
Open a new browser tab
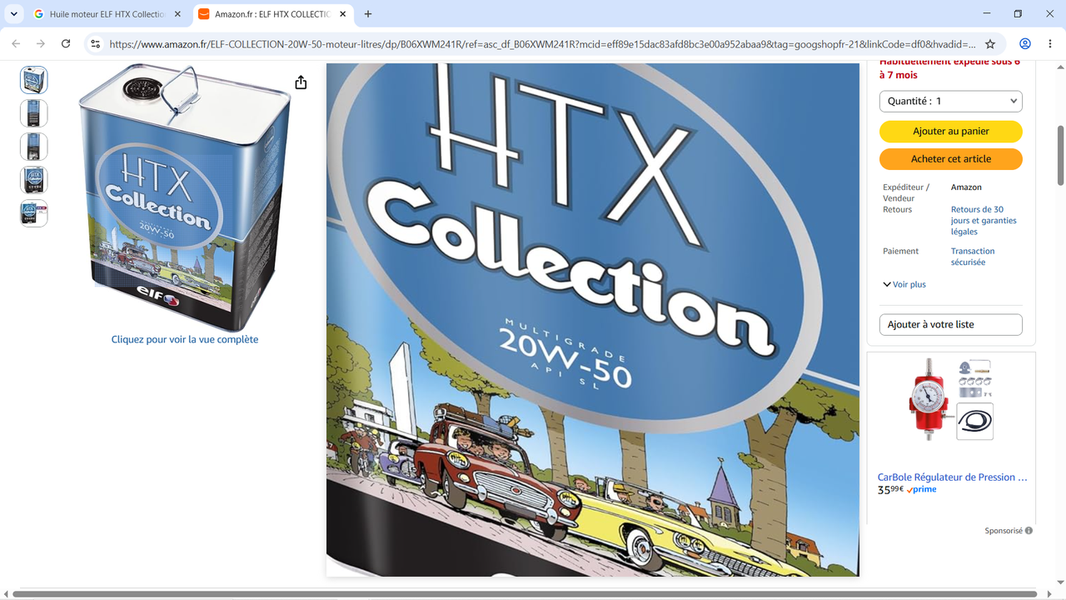tap(368, 14)
